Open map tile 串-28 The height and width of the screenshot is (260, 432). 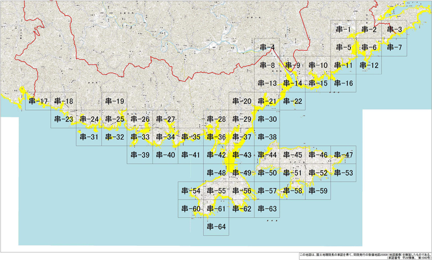click(217, 119)
